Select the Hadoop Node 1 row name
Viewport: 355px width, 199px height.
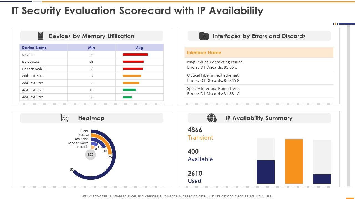point(34,69)
